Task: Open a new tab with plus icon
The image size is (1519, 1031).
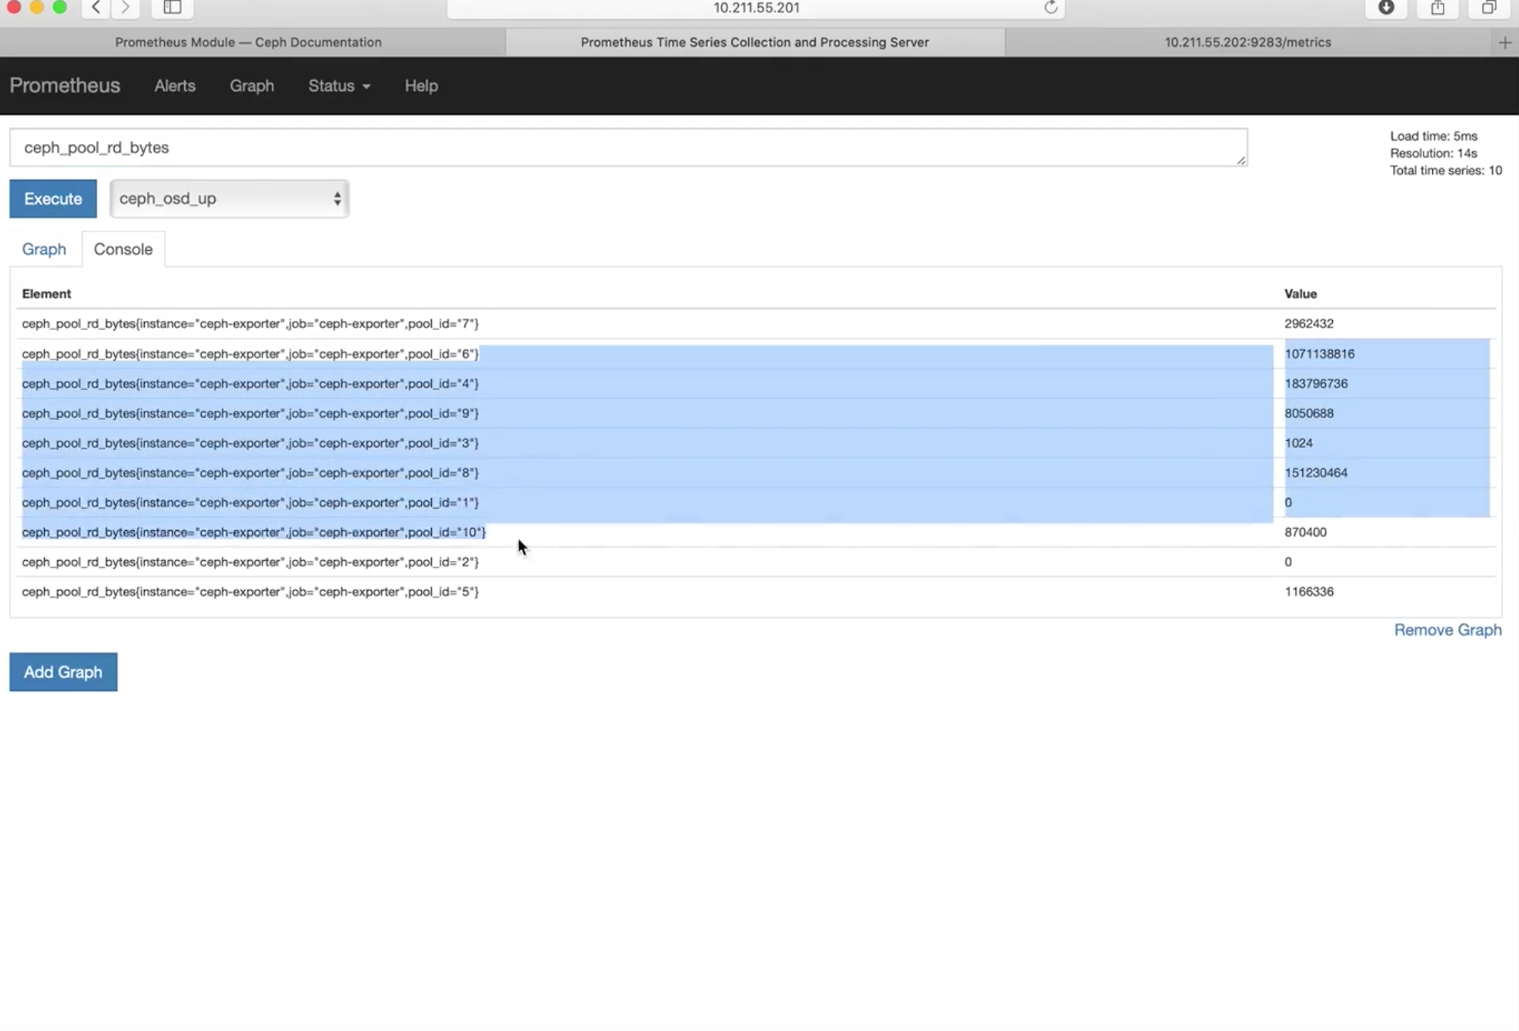Action: coord(1504,43)
